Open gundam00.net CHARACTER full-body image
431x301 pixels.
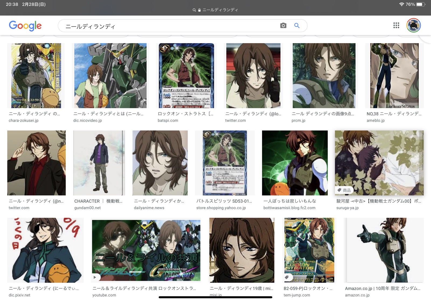pyautogui.click(x=99, y=163)
